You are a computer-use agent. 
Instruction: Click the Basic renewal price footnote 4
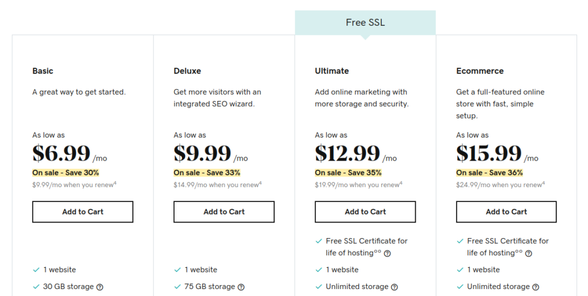115,183
